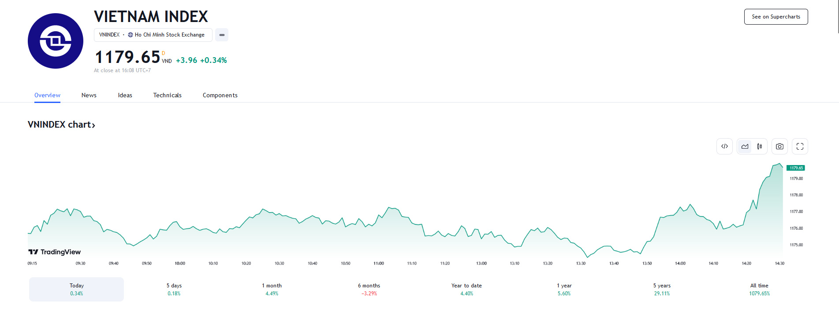Click the VNINDEX Ho Chi Minh exchange tag
The image size is (839, 316).
point(153,35)
